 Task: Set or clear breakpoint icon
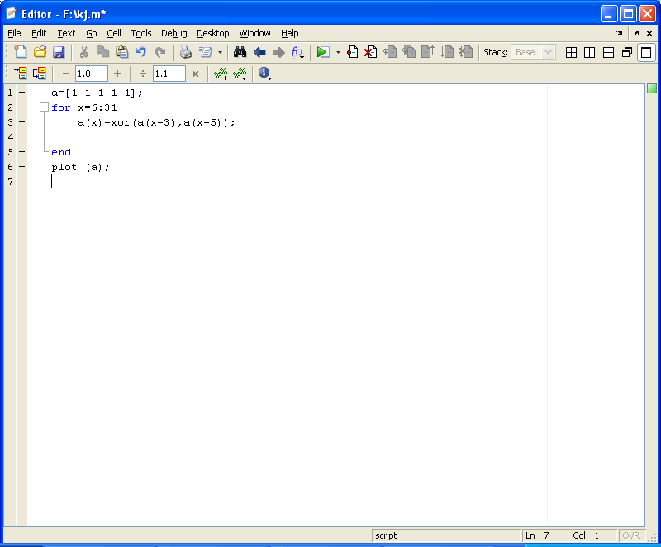point(353,52)
